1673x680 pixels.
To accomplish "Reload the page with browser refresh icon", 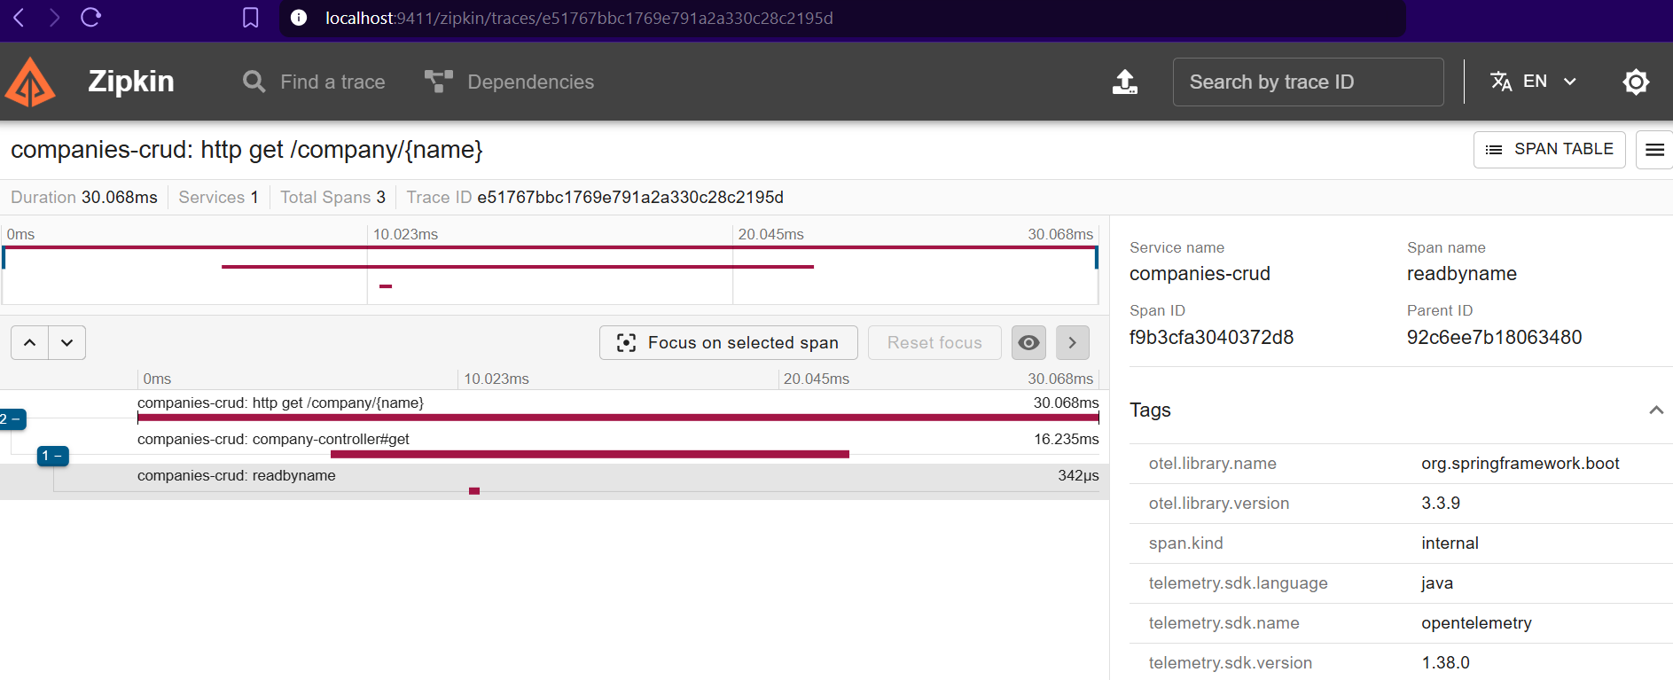I will [90, 18].
